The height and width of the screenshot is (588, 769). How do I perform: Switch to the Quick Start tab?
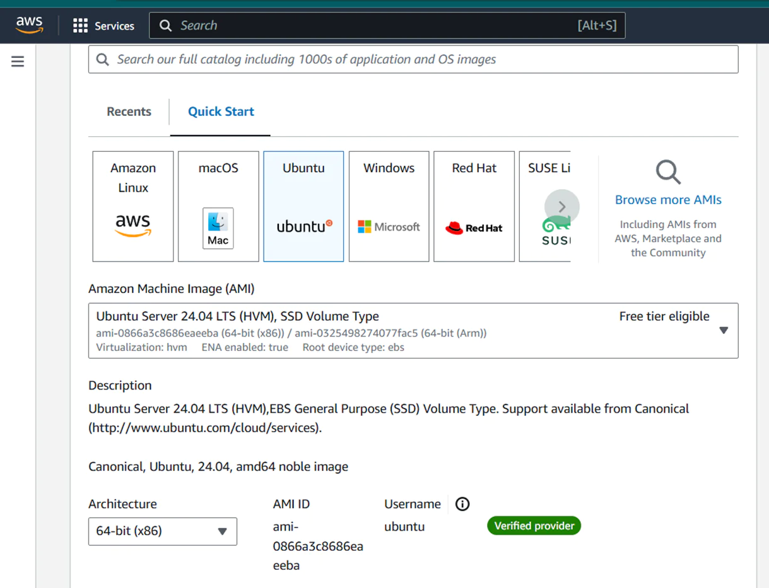[x=221, y=112]
